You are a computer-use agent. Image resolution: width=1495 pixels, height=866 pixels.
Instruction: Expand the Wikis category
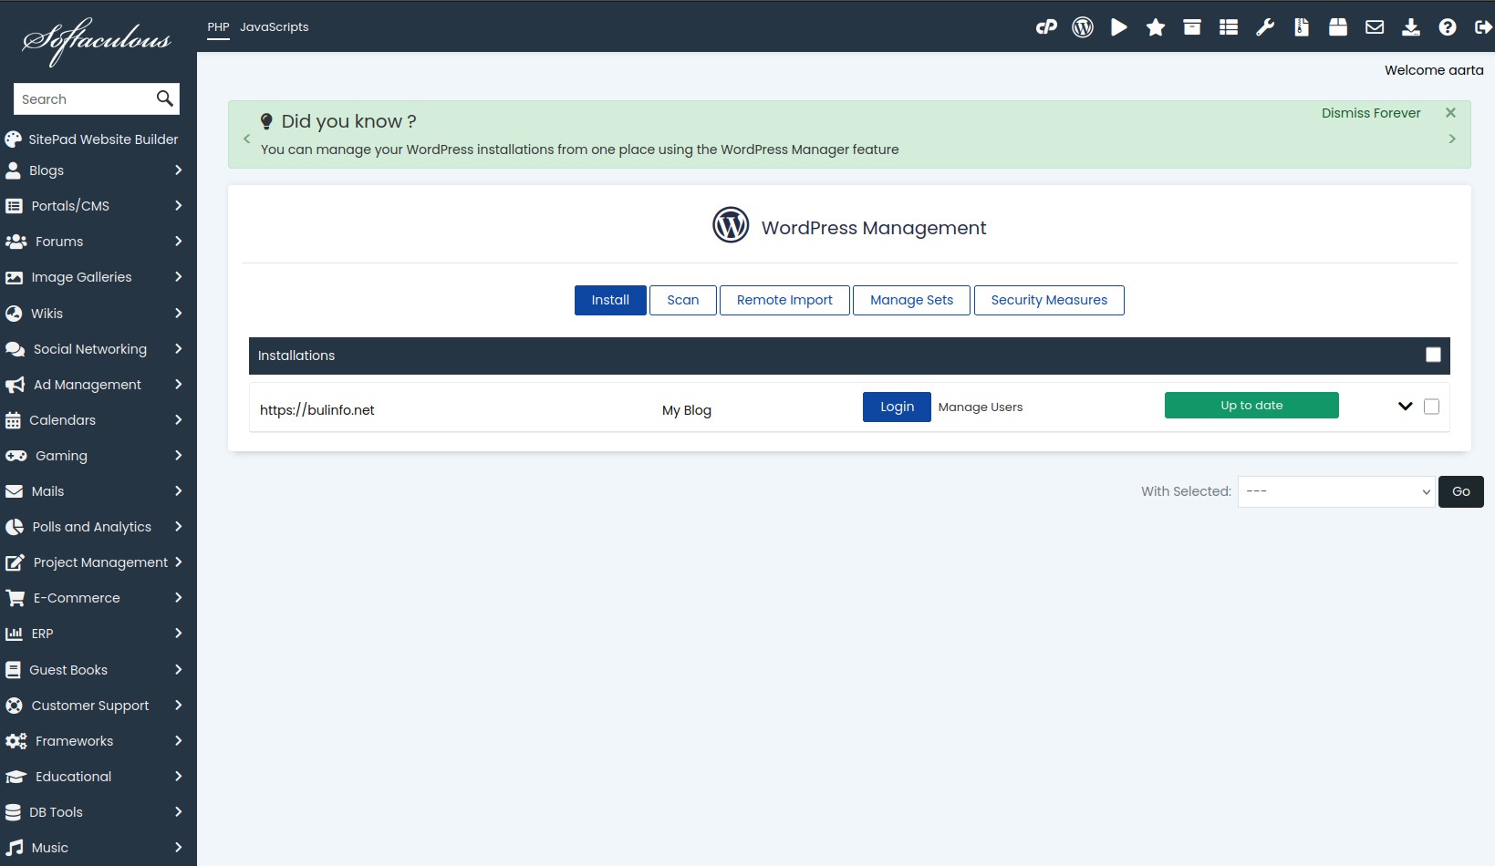pos(179,314)
